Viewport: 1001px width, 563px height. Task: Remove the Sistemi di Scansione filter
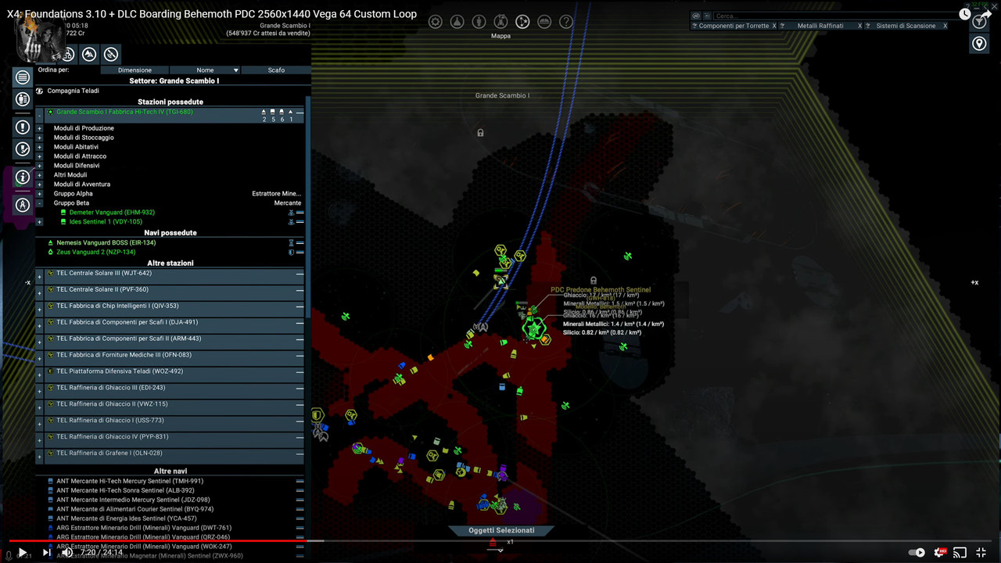tap(945, 26)
